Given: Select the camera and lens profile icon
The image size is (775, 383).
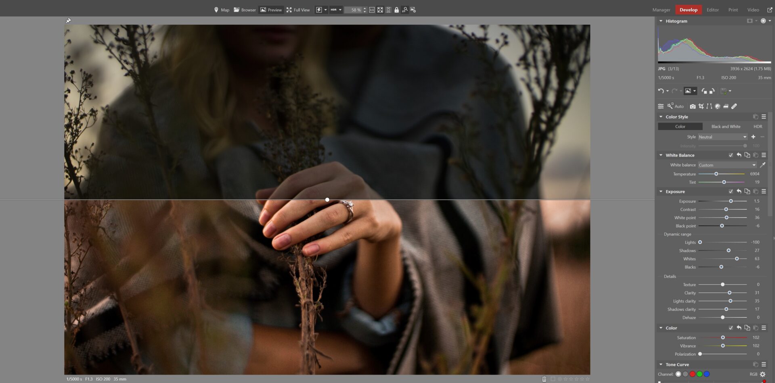Looking at the screenshot, I should pyautogui.click(x=693, y=106).
